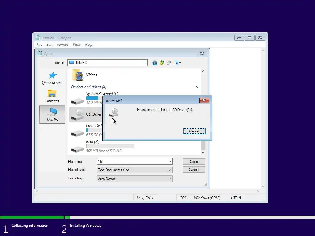Open the View Menu icon dropdown
This screenshot has height=236, width=315.
click(177, 63)
